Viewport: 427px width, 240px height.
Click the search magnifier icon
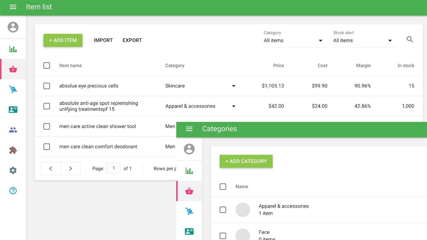[410, 39]
